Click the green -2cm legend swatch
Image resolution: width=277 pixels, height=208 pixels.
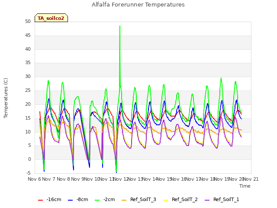pos(97,200)
